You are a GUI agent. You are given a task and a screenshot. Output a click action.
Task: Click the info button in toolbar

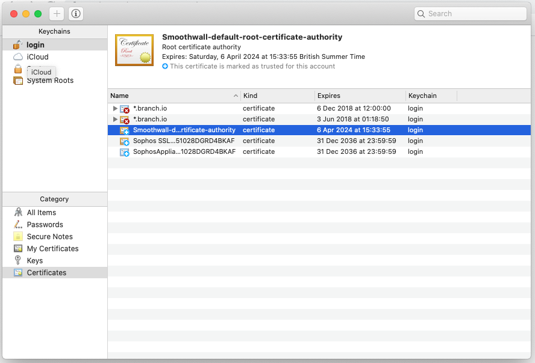coord(77,13)
